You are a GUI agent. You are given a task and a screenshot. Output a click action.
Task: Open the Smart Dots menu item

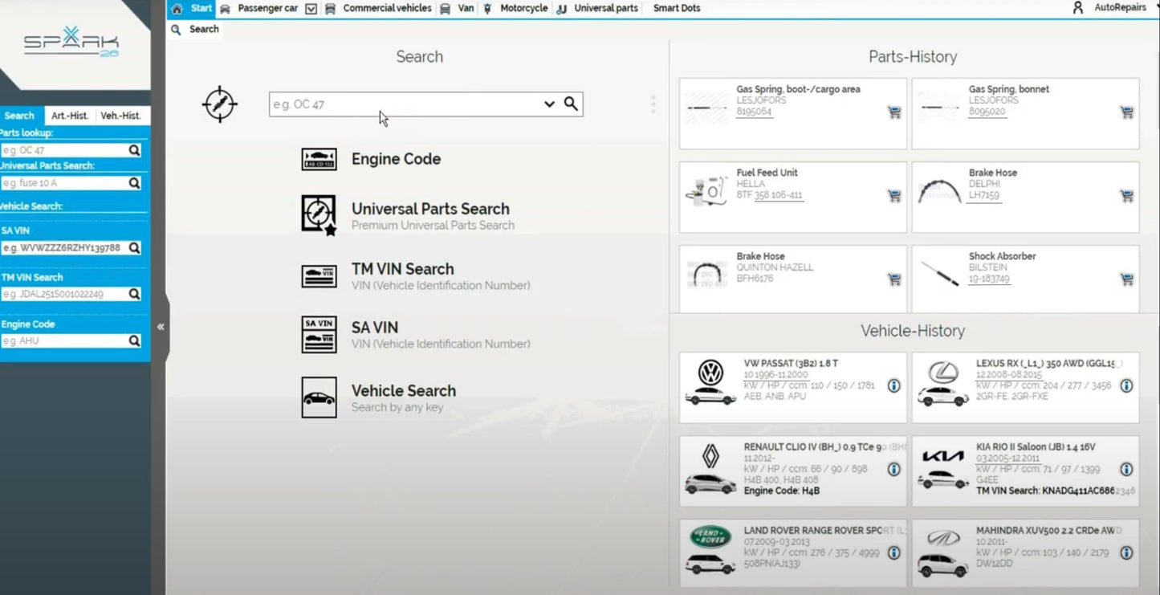(677, 8)
